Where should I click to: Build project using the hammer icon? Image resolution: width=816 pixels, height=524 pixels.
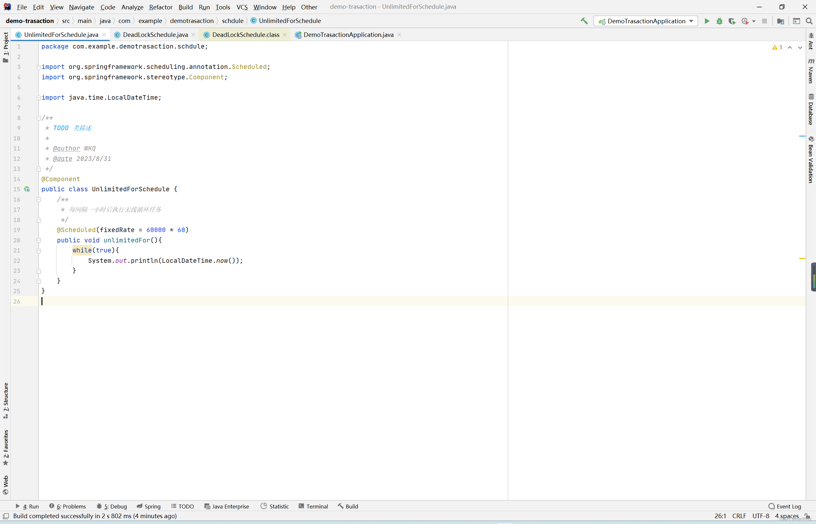pyautogui.click(x=584, y=21)
